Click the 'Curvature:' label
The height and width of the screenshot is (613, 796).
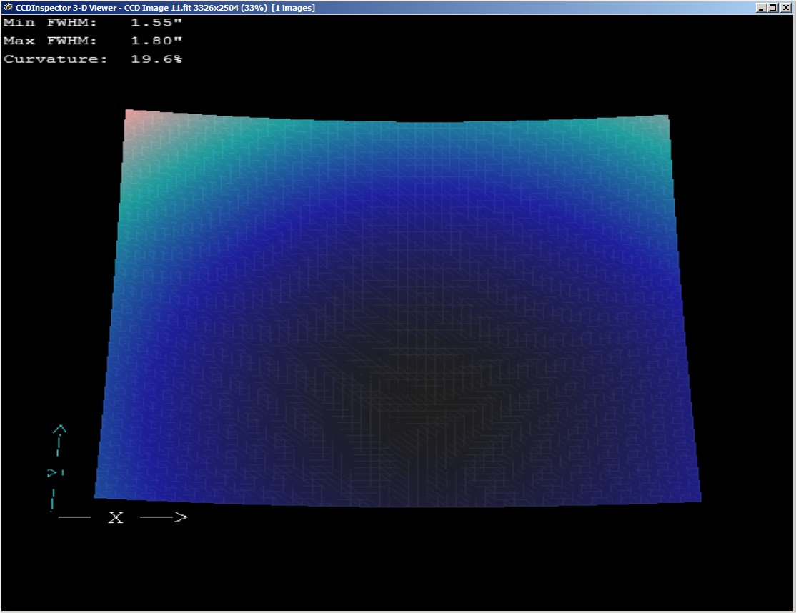(x=55, y=59)
